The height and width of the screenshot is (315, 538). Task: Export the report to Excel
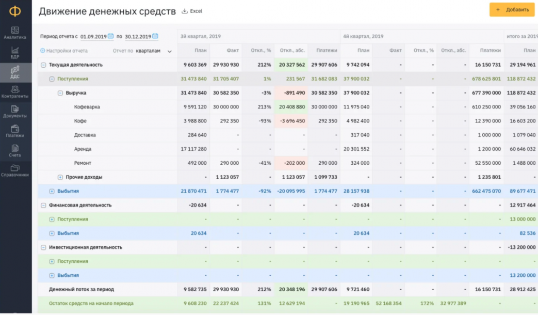tap(192, 11)
